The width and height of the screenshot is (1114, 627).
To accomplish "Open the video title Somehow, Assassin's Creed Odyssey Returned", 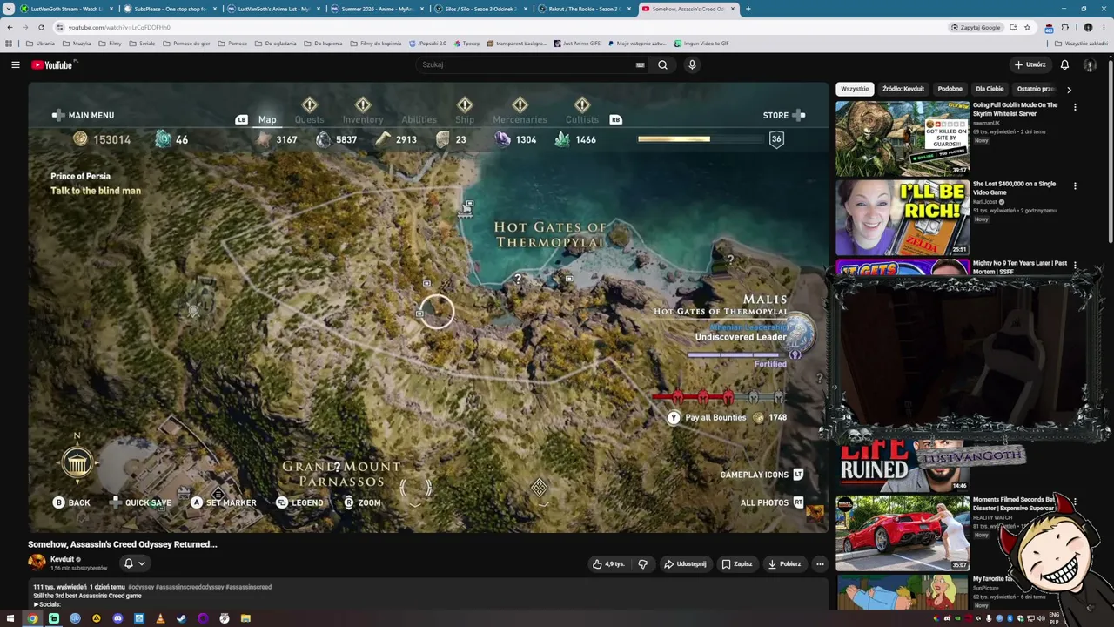I will 123,544.
